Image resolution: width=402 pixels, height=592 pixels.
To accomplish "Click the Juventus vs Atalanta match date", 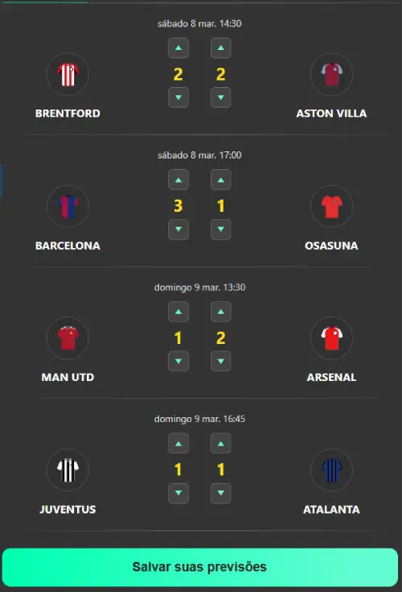I will pos(199,419).
